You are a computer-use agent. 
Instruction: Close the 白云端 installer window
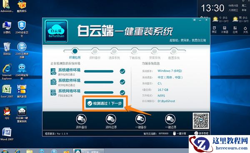pos(206,20)
